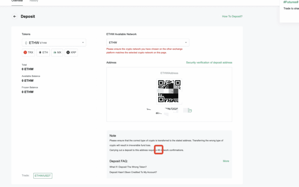
Task: Click the ETHWAddress label above QR
Action: 169,73
